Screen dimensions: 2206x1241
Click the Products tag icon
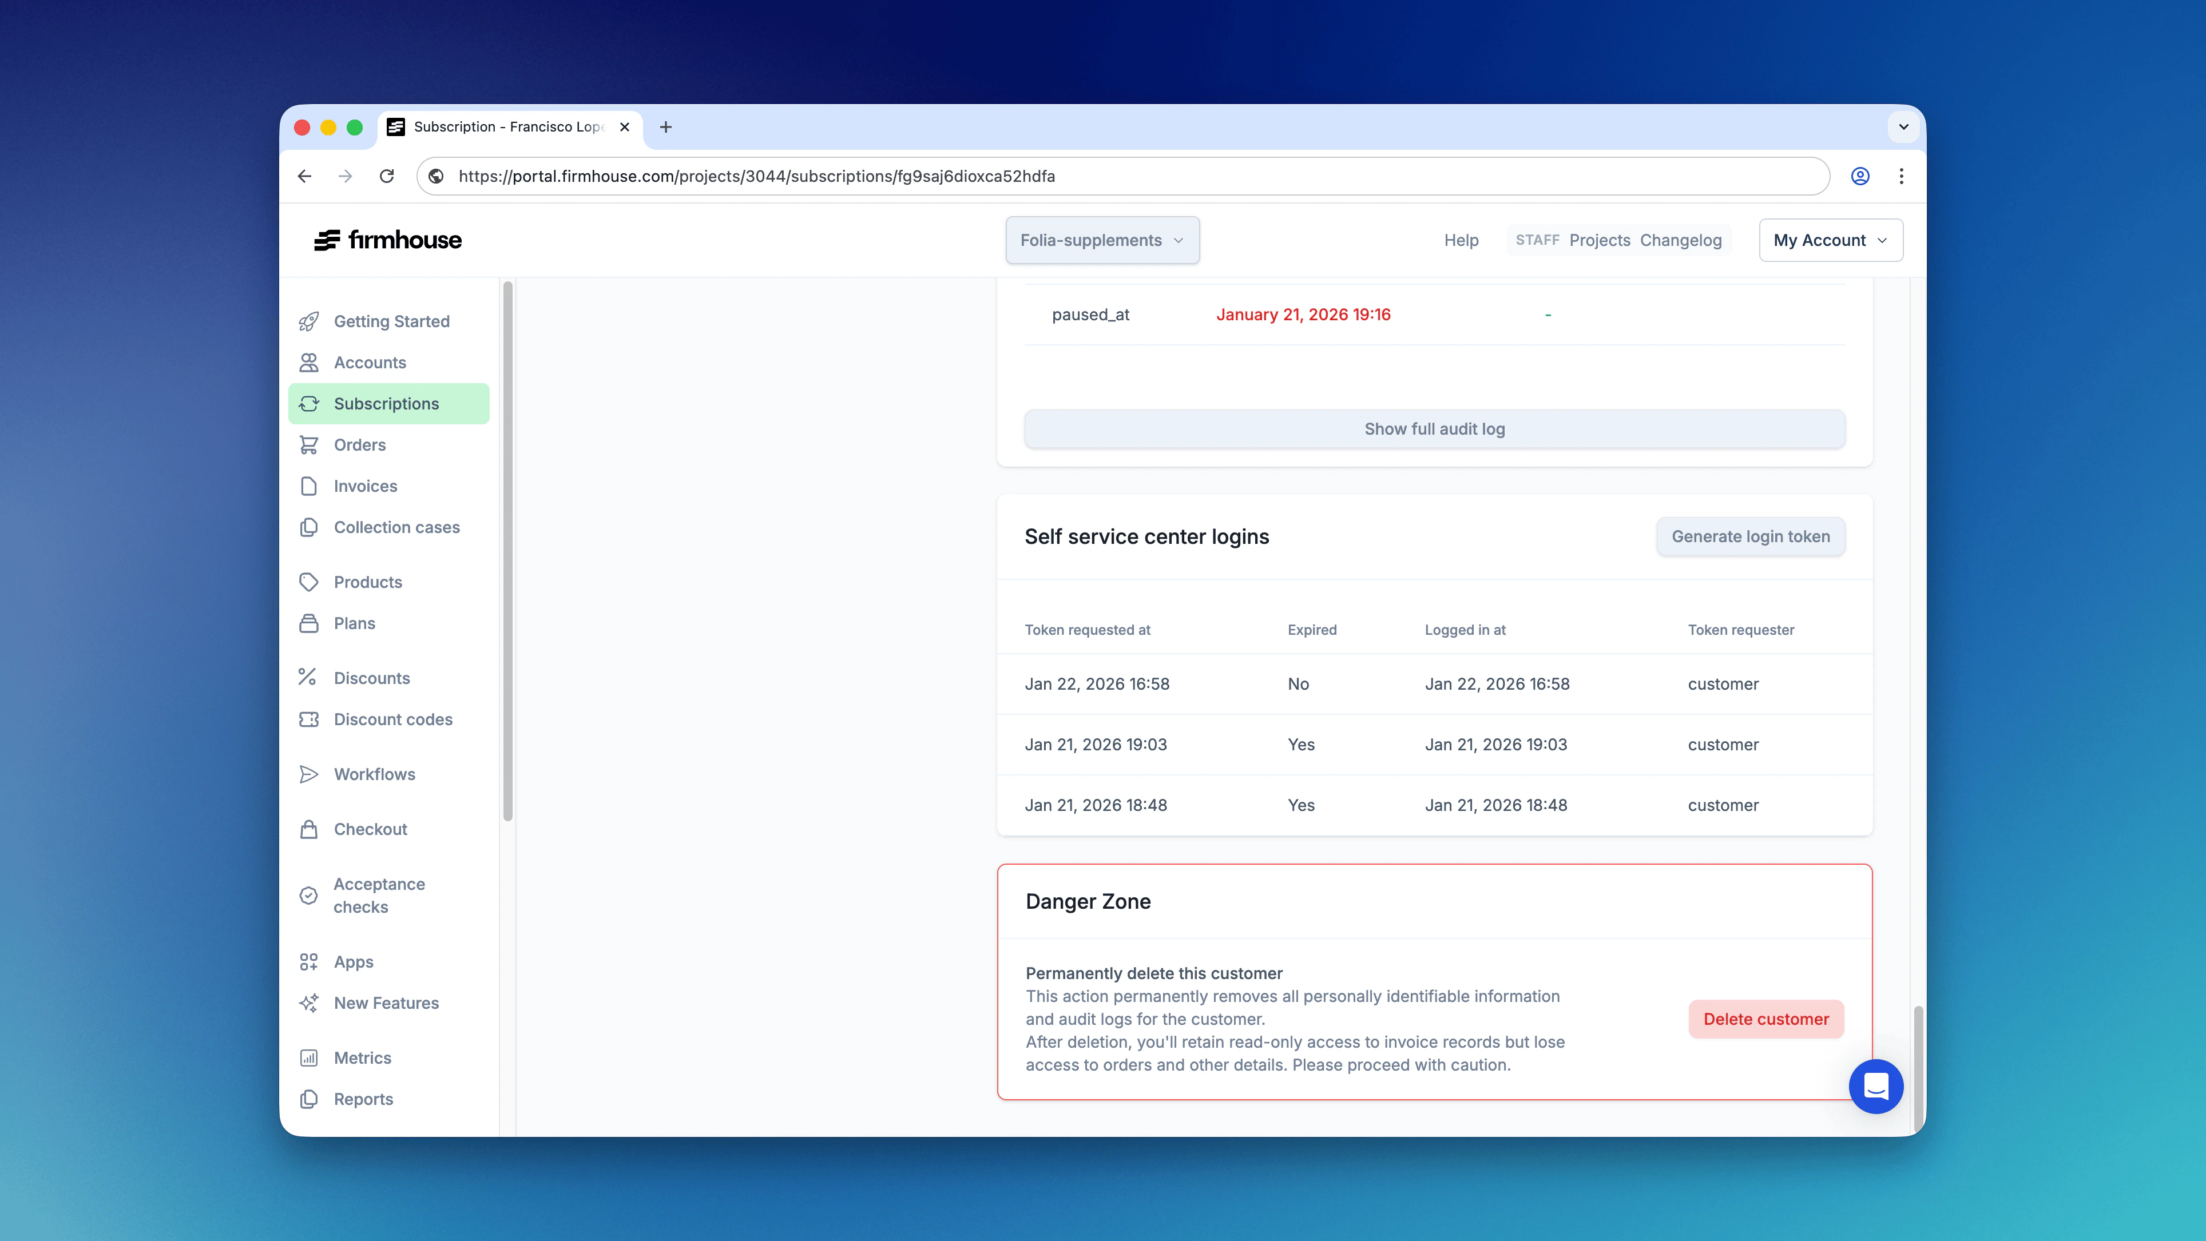(308, 582)
